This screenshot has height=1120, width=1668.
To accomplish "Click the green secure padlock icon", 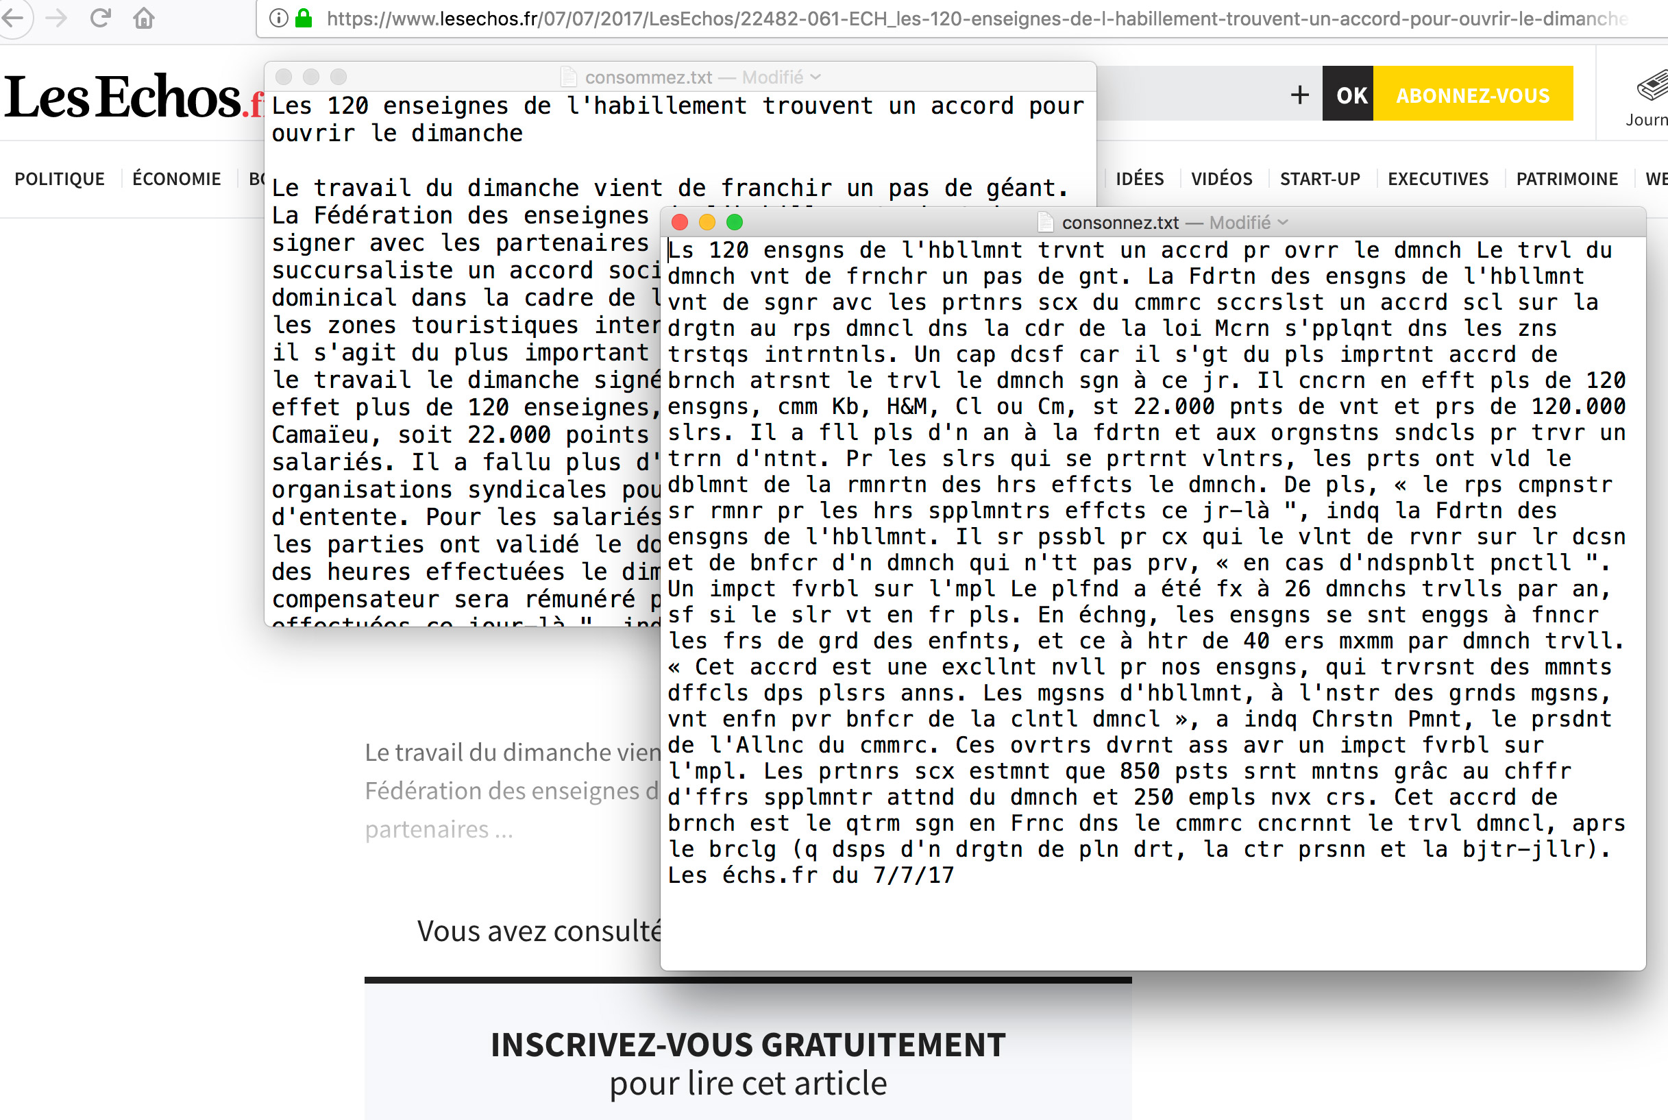I will tap(304, 18).
